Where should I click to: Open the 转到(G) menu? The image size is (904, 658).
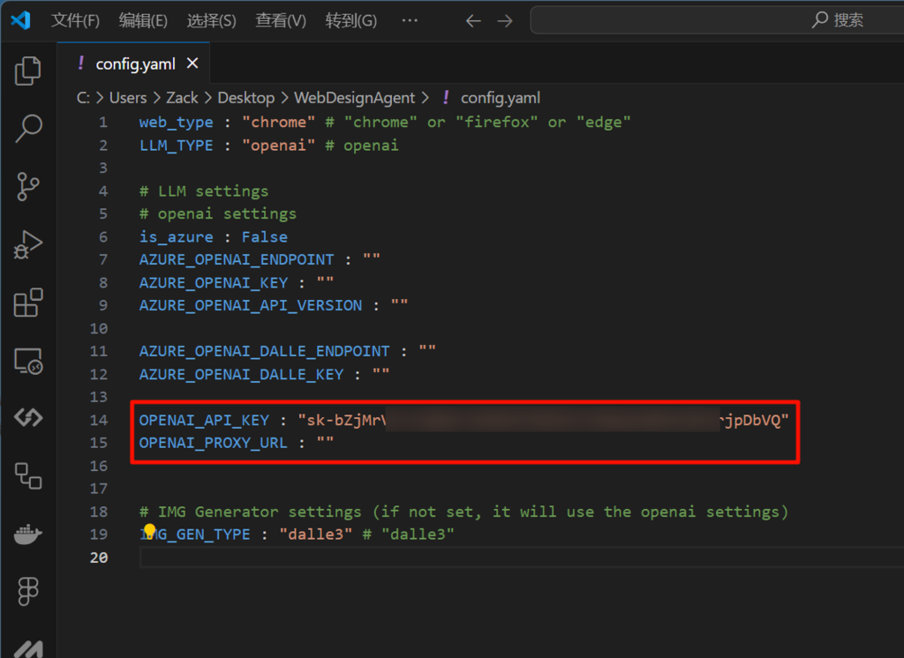[350, 20]
